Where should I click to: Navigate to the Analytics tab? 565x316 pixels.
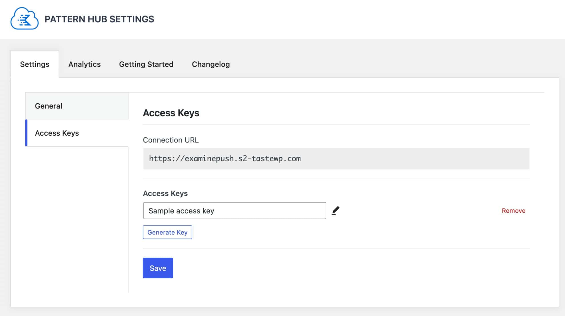point(84,64)
